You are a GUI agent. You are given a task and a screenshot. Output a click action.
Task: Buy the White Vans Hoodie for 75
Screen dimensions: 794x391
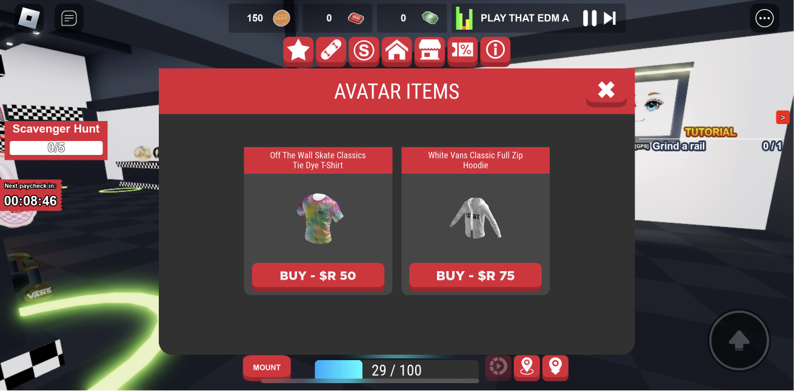tap(475, 276)
